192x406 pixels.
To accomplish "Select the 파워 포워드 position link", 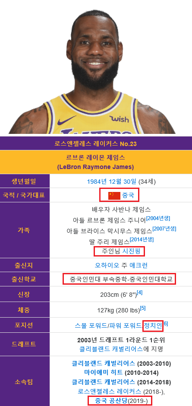I will coord(125,325).
